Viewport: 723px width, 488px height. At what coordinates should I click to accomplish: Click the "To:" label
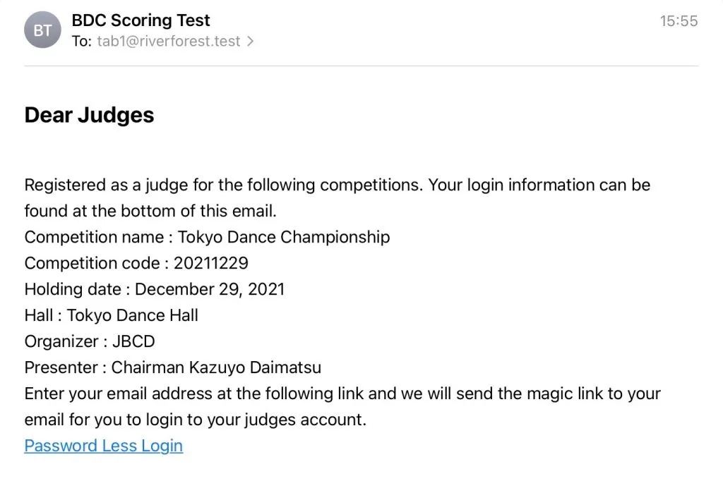coord(81,42)
